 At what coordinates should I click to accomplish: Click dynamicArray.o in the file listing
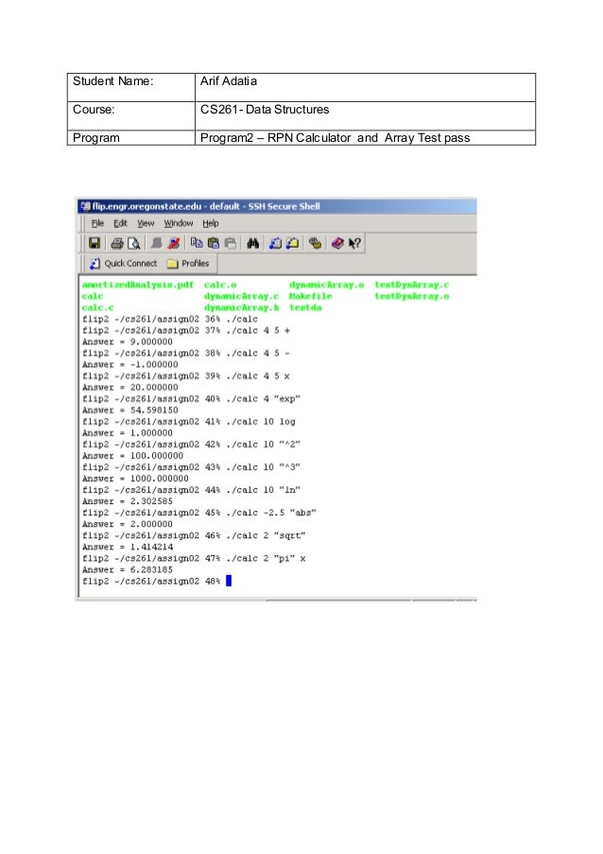pyautogui.click(x=326, y=285)
